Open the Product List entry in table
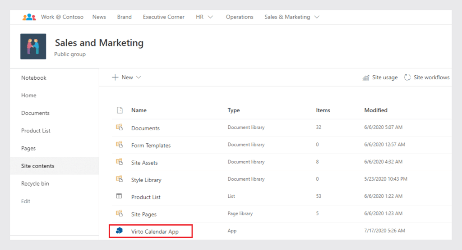Image resolution: width=462 pixels, height=250 pixels. point(146,197)
